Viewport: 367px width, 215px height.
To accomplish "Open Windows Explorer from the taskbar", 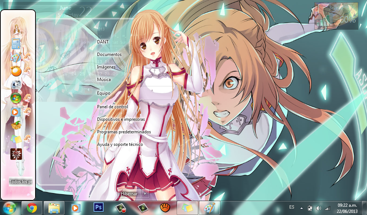I will (54, 208).
